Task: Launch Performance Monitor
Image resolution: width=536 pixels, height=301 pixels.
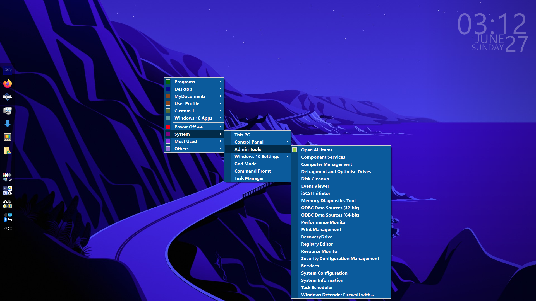Action: 341,222
